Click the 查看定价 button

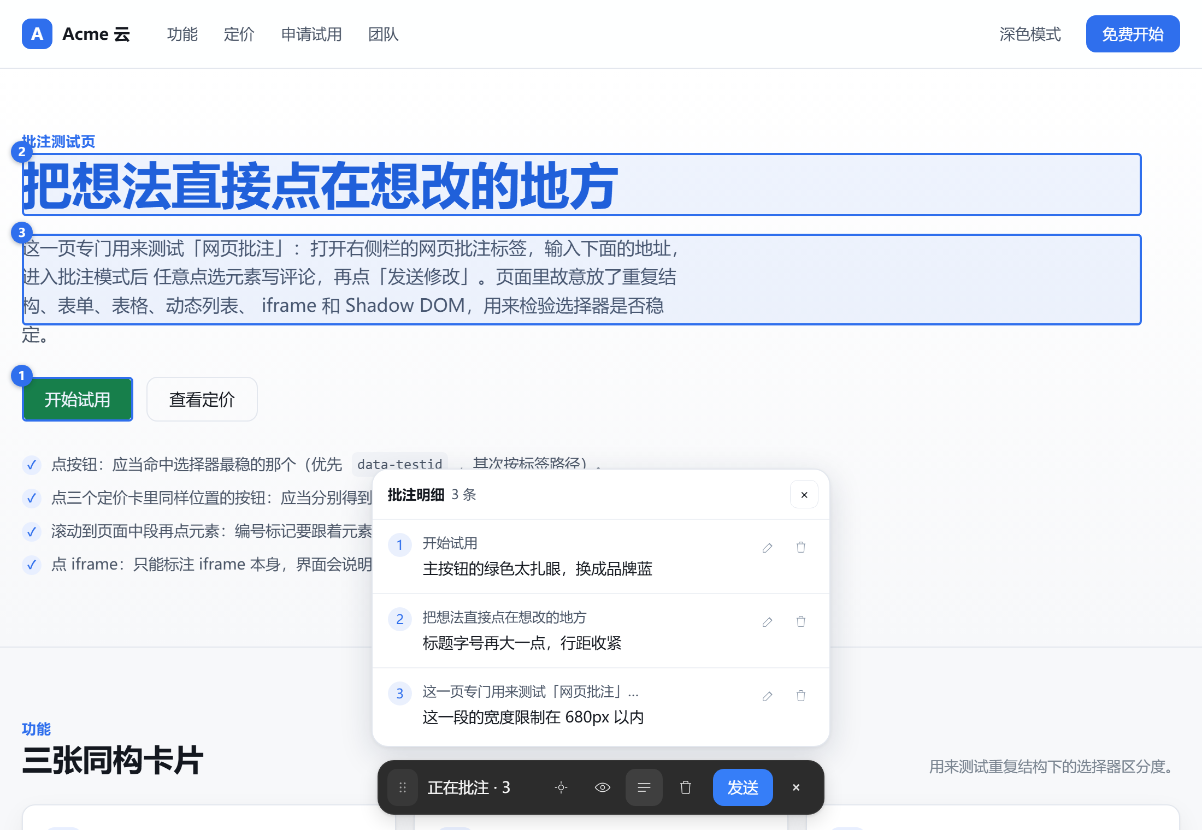(202, 400)
